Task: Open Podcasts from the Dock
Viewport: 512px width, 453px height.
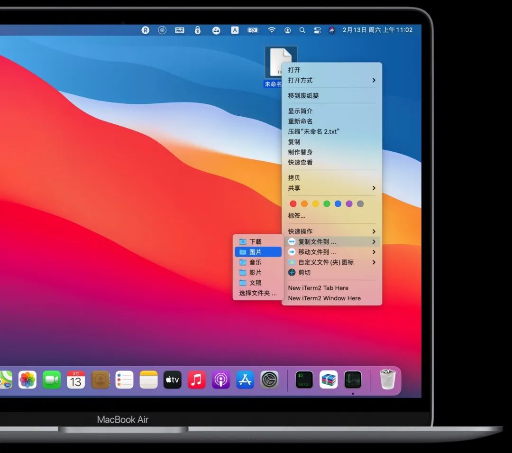Action: (x=221, y=380)
